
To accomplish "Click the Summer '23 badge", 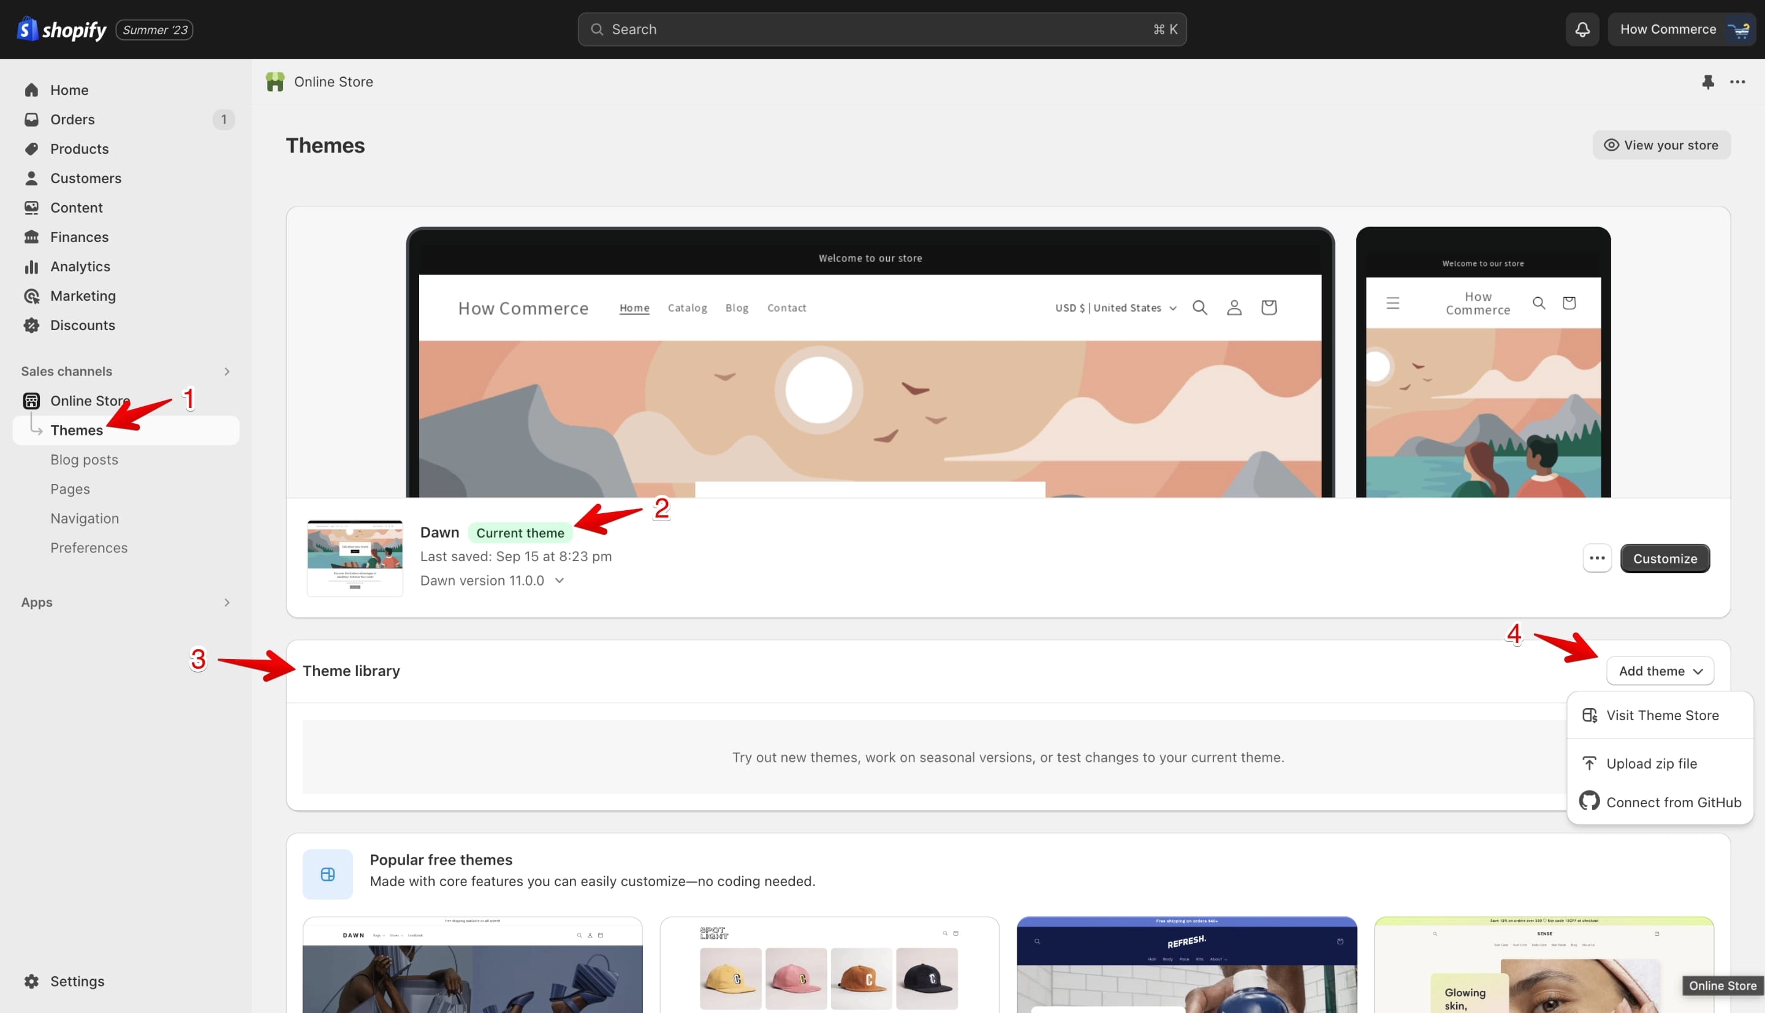I will tap(154, 29).
